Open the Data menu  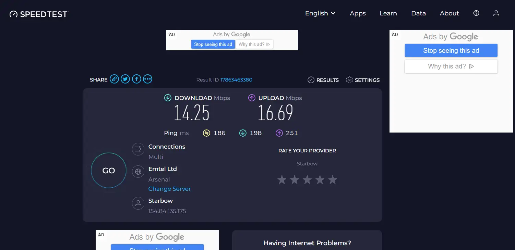pos(418,13)
